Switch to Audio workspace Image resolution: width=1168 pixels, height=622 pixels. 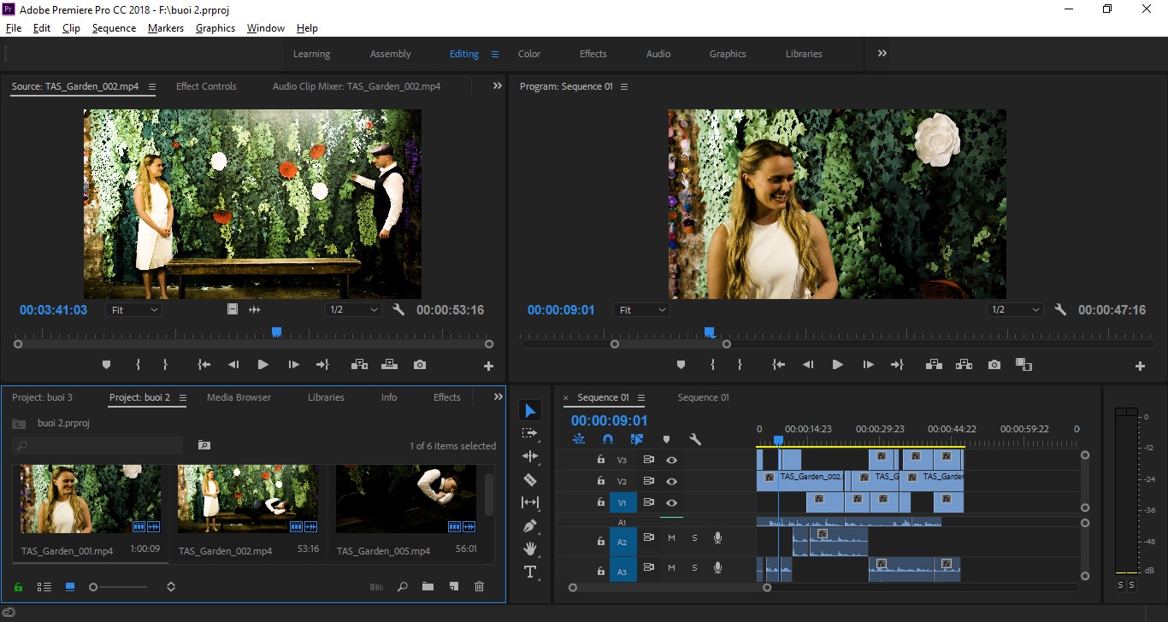(x=658, y=54)
